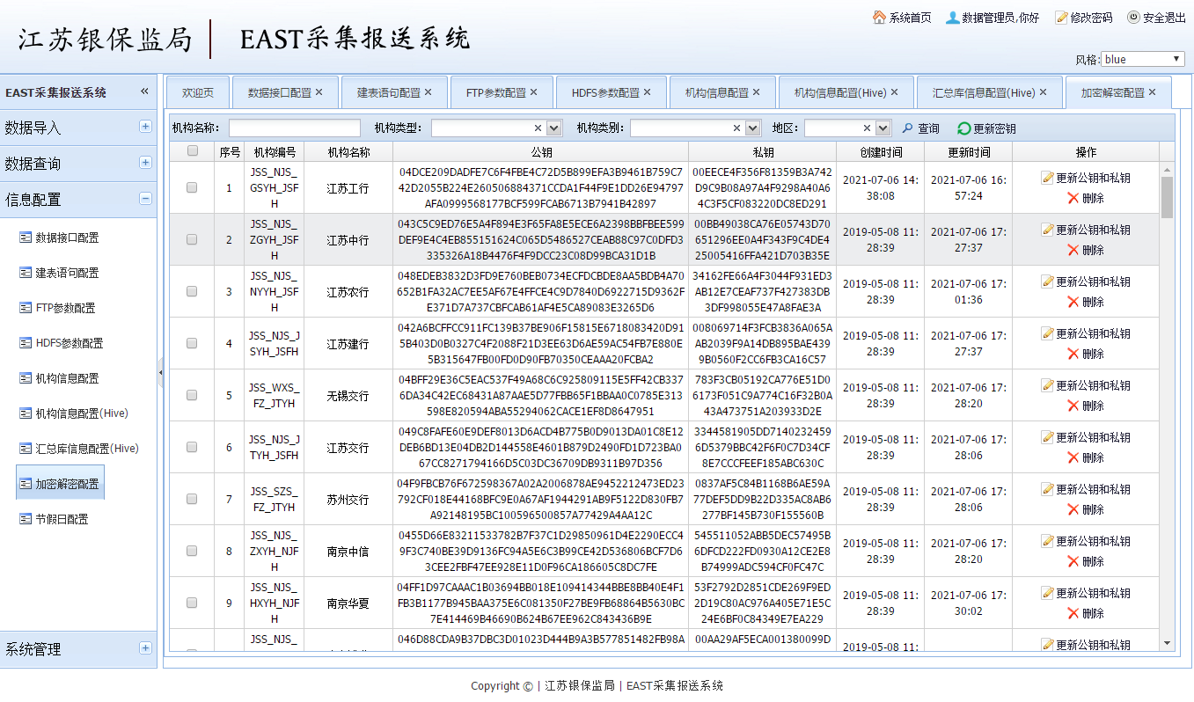1194x702 pixels.
Task: Open the 机构类型 dropdown arrow
Action: tap(554, 128)
